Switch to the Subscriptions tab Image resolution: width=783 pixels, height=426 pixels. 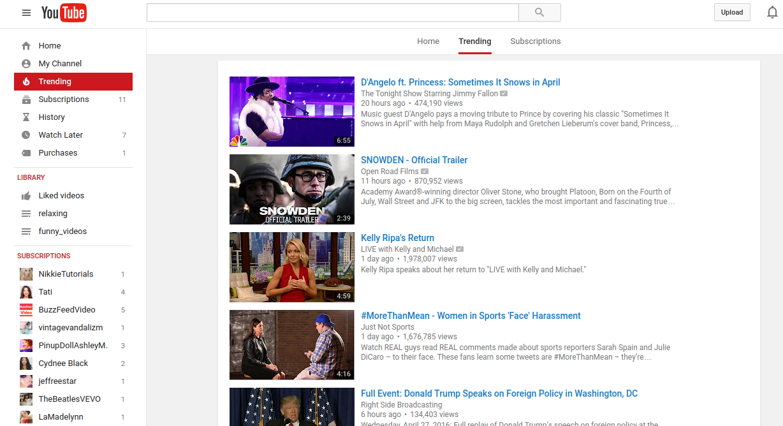tap(535, 41)
